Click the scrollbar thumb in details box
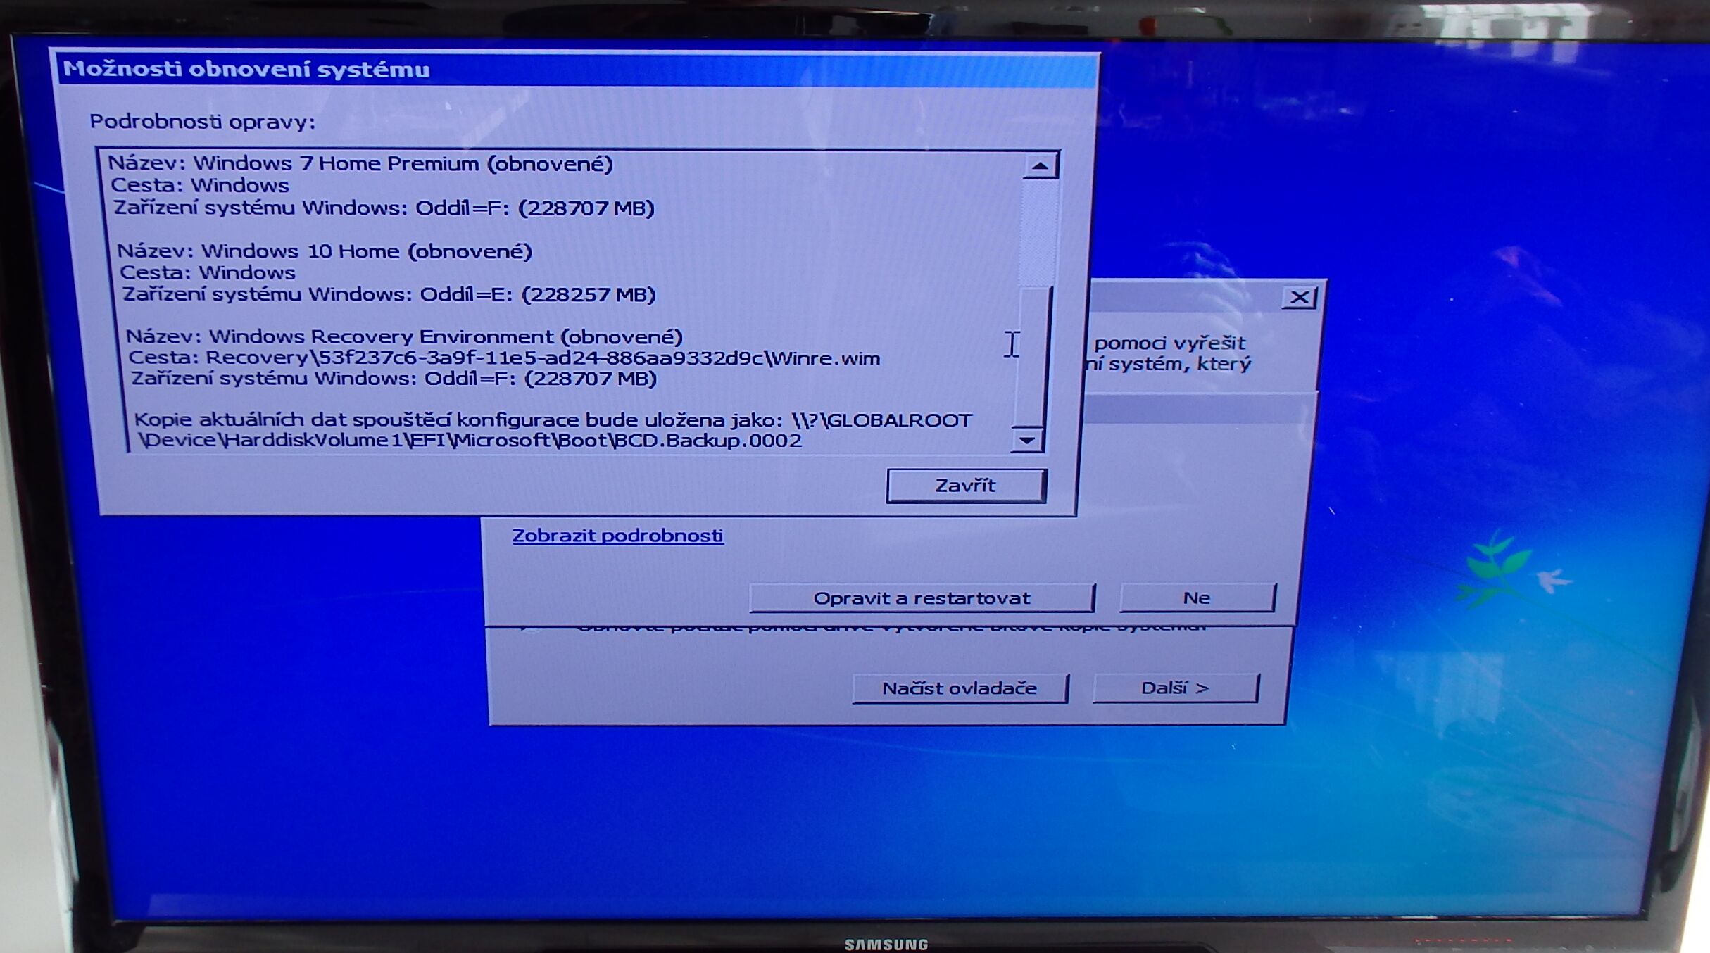Screen dimensions: 1710x953 (1033, 355)
